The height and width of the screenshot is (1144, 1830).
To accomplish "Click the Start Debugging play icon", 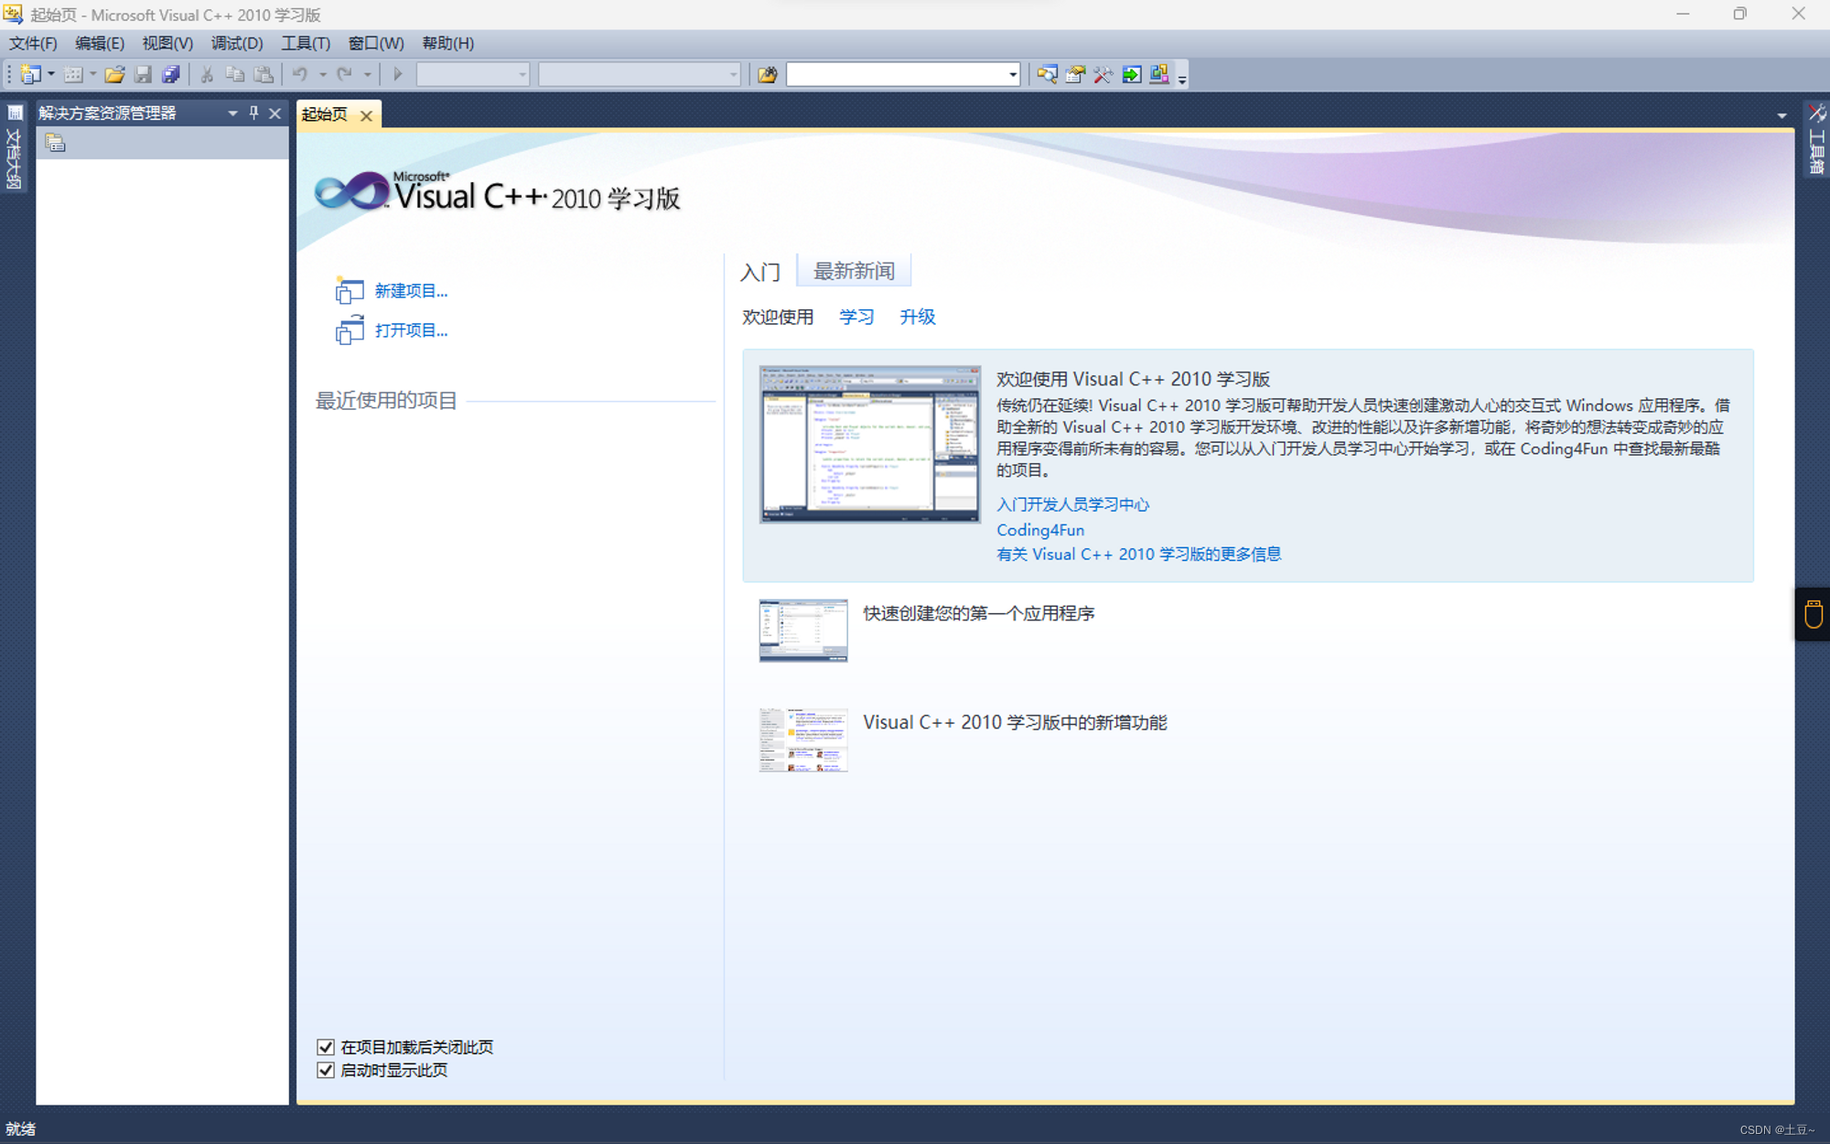I will [398, 74].
